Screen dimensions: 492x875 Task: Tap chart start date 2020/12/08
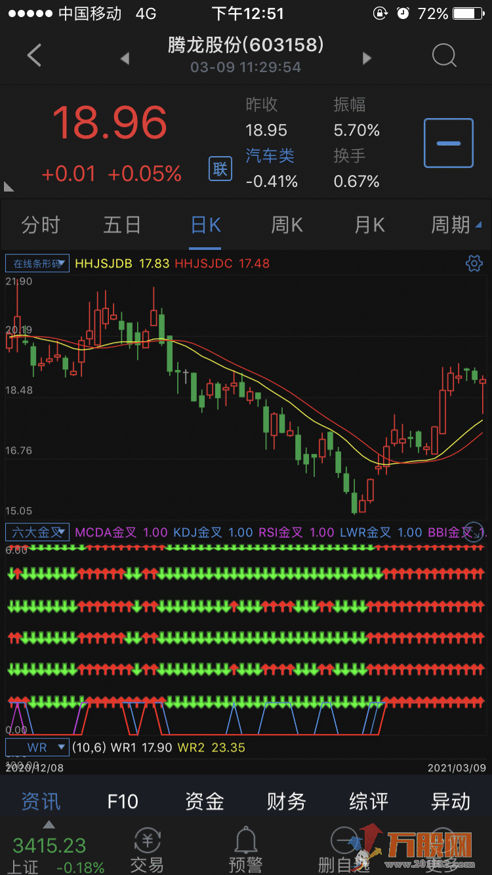tap(35, 767)
